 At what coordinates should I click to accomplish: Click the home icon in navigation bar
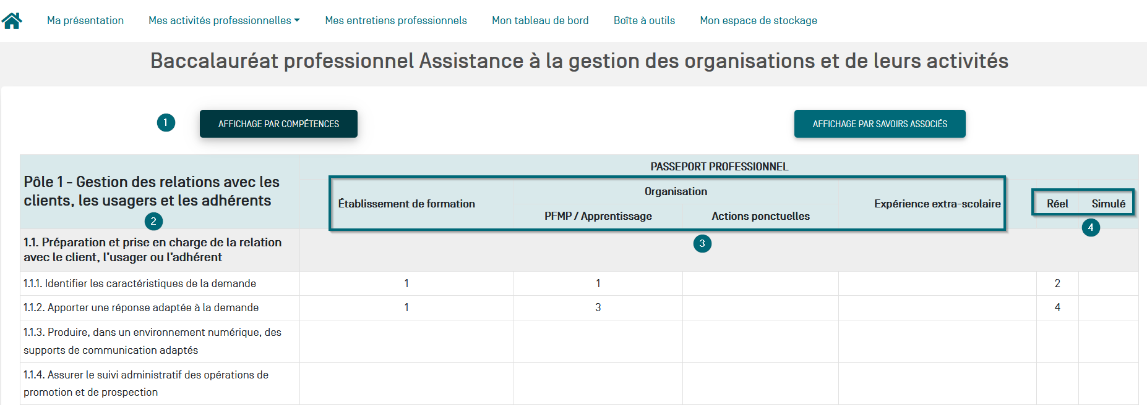click(12, 20)
